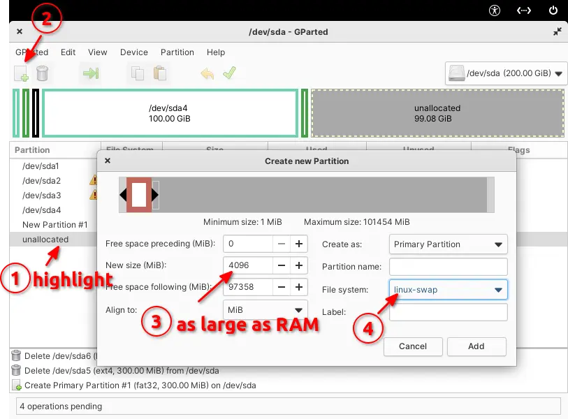568x419 pixels.
Task: Open the accessibility icon in top bar
Action: click(495, 10)
